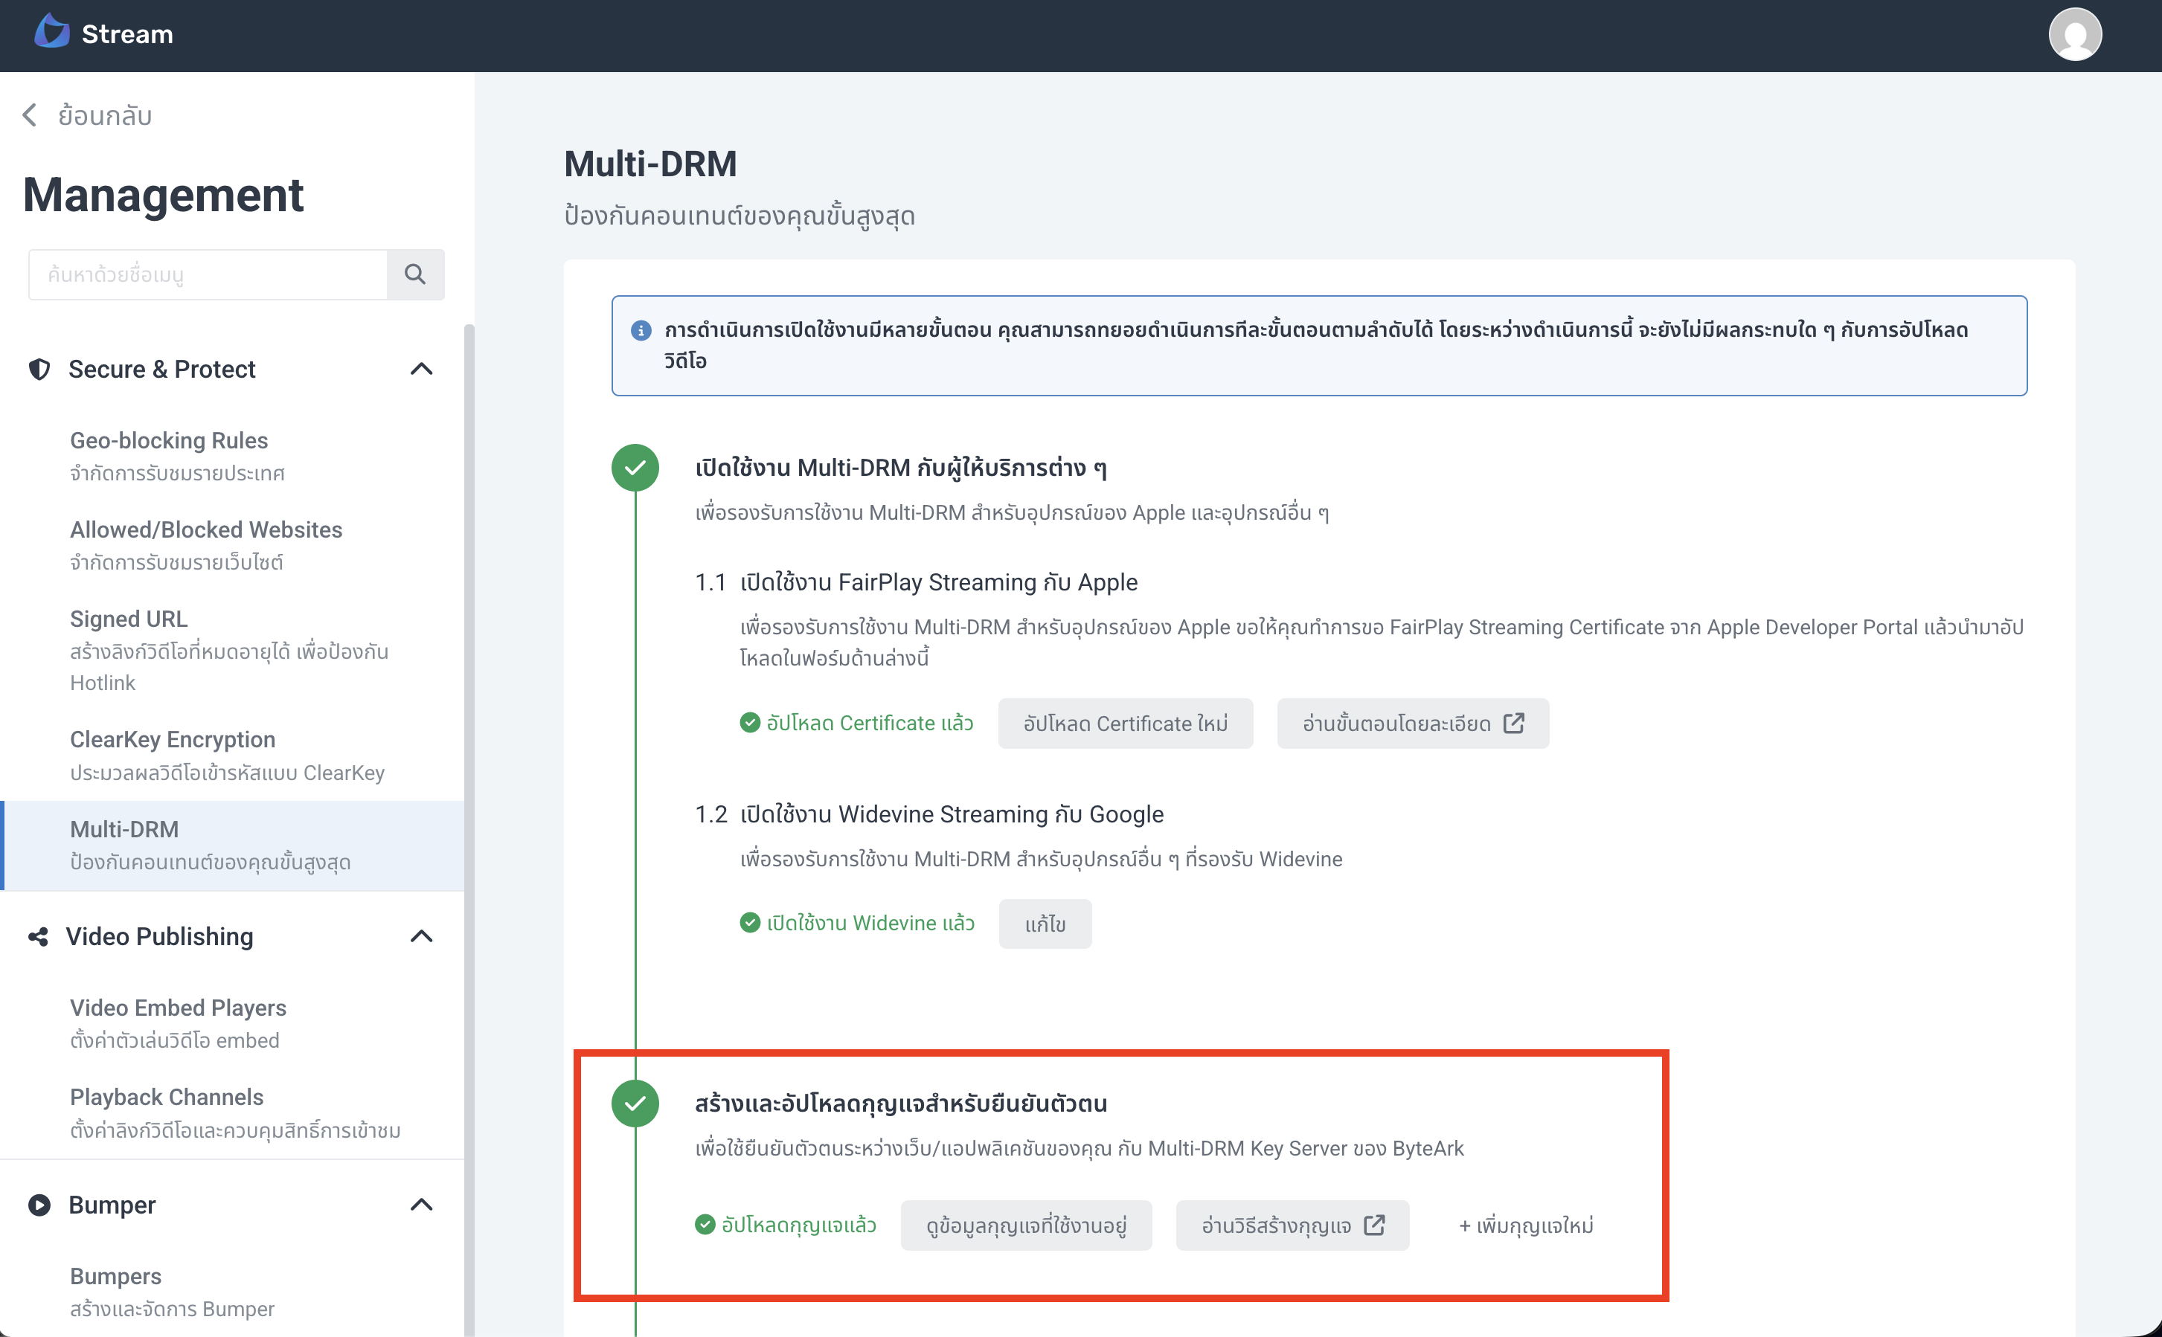Collapse the Secure & Protect section chevron
Image resolution: width=2162 pixels, height=1337 pixels.
422,369
